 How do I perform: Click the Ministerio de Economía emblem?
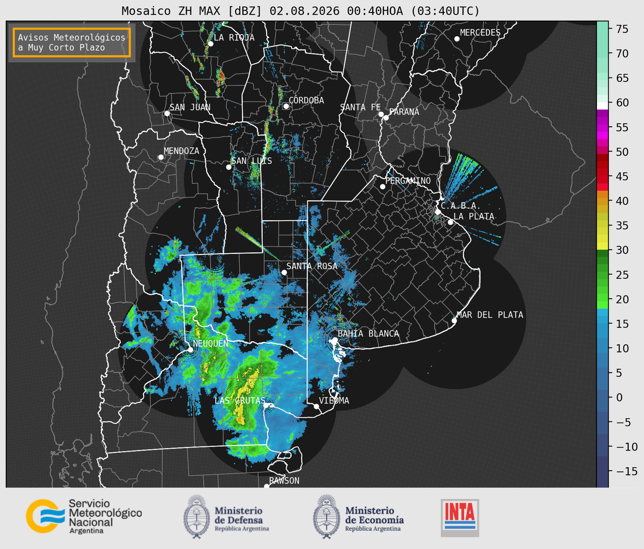pos(326,517)
